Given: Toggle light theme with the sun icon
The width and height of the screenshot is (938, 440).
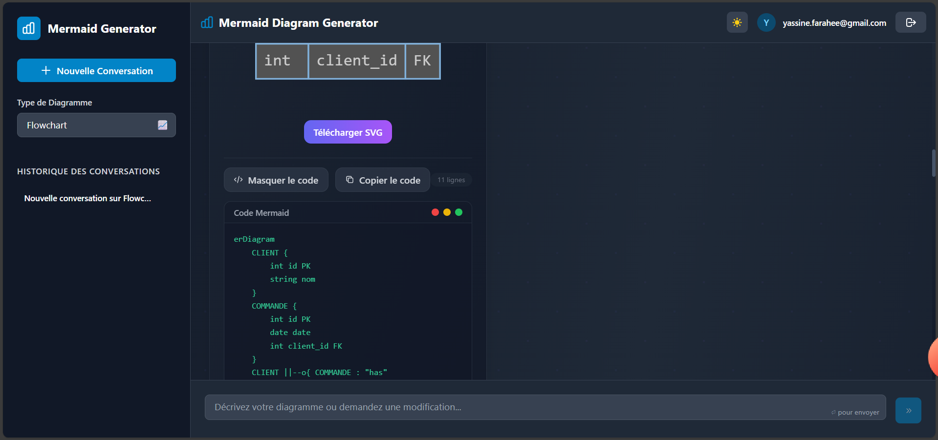Looking at the screenshot, I should [737, 22].
